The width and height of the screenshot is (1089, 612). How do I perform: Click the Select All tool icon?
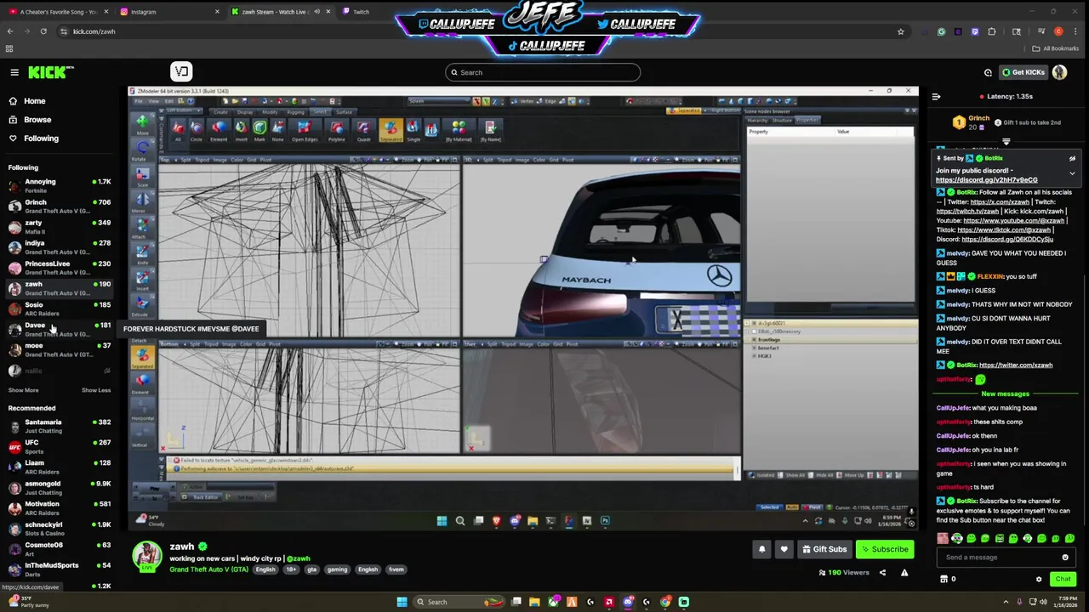(x=178, y=129)
